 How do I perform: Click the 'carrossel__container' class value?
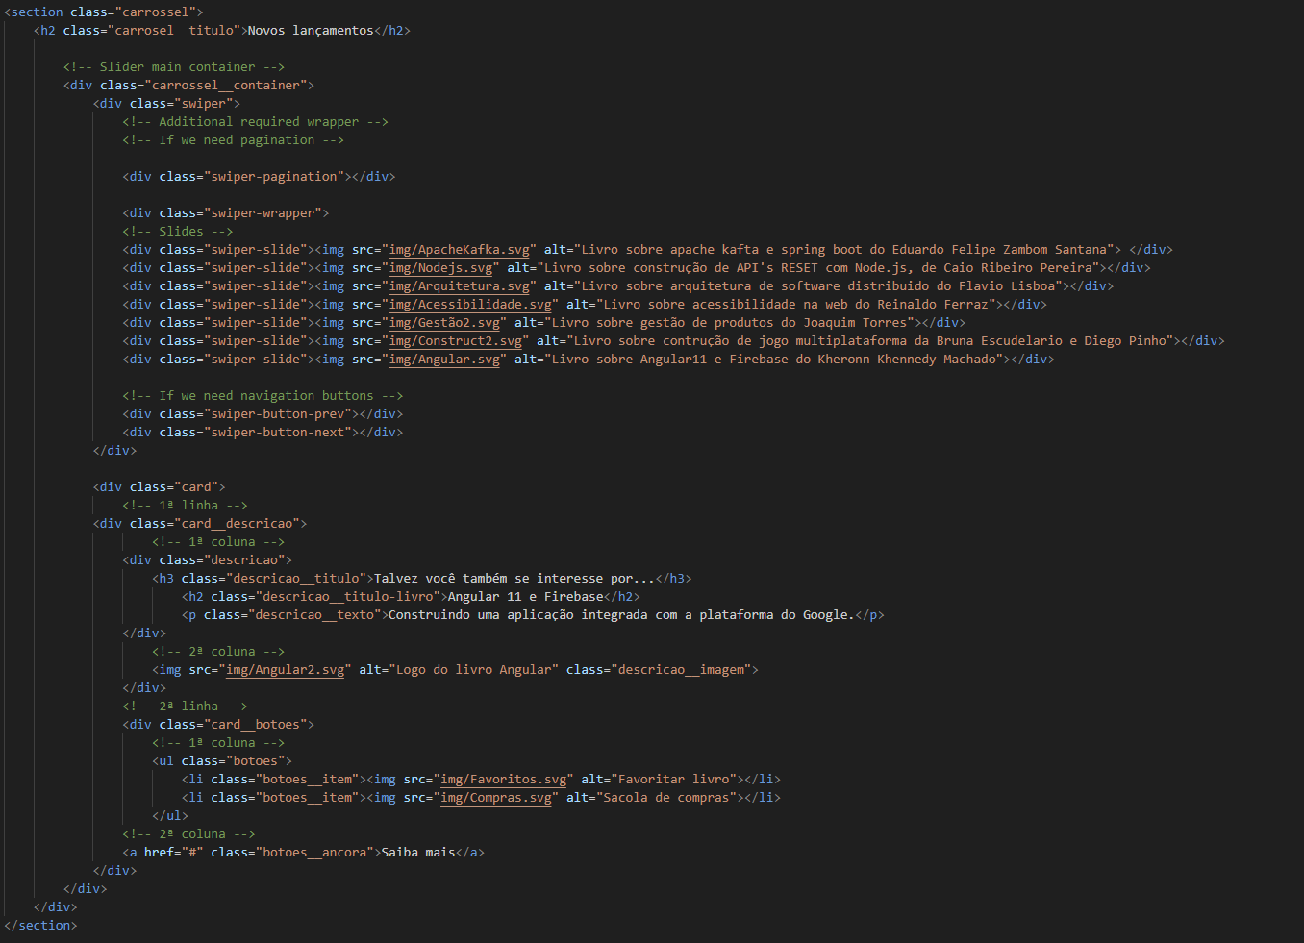229,86
